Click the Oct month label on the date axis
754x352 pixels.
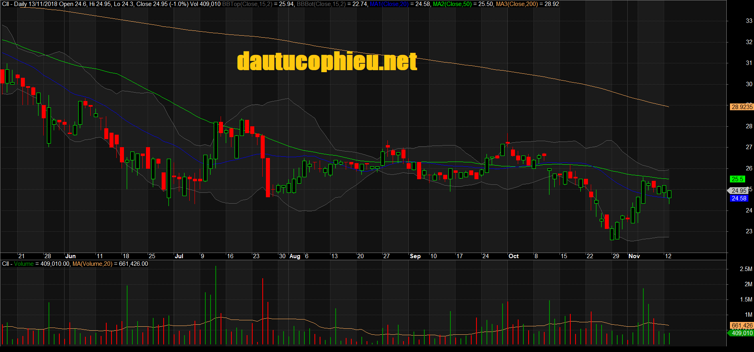pyautogui.click(x=513, y=256)
